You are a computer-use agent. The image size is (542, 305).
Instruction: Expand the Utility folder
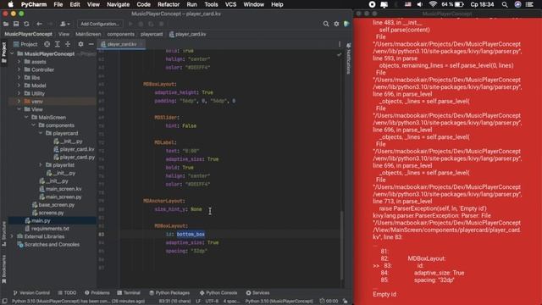pos(19,94)
